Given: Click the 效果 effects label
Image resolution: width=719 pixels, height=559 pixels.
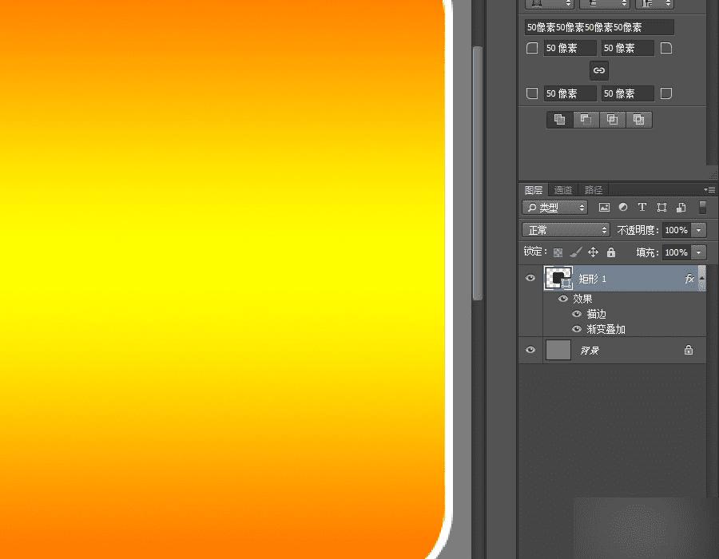Looking at the screenshot, I should [583, 299].
